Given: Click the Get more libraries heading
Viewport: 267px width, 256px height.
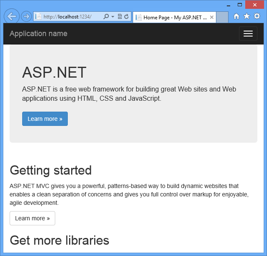Looking at the screenshot, I should tap(59, 240).
